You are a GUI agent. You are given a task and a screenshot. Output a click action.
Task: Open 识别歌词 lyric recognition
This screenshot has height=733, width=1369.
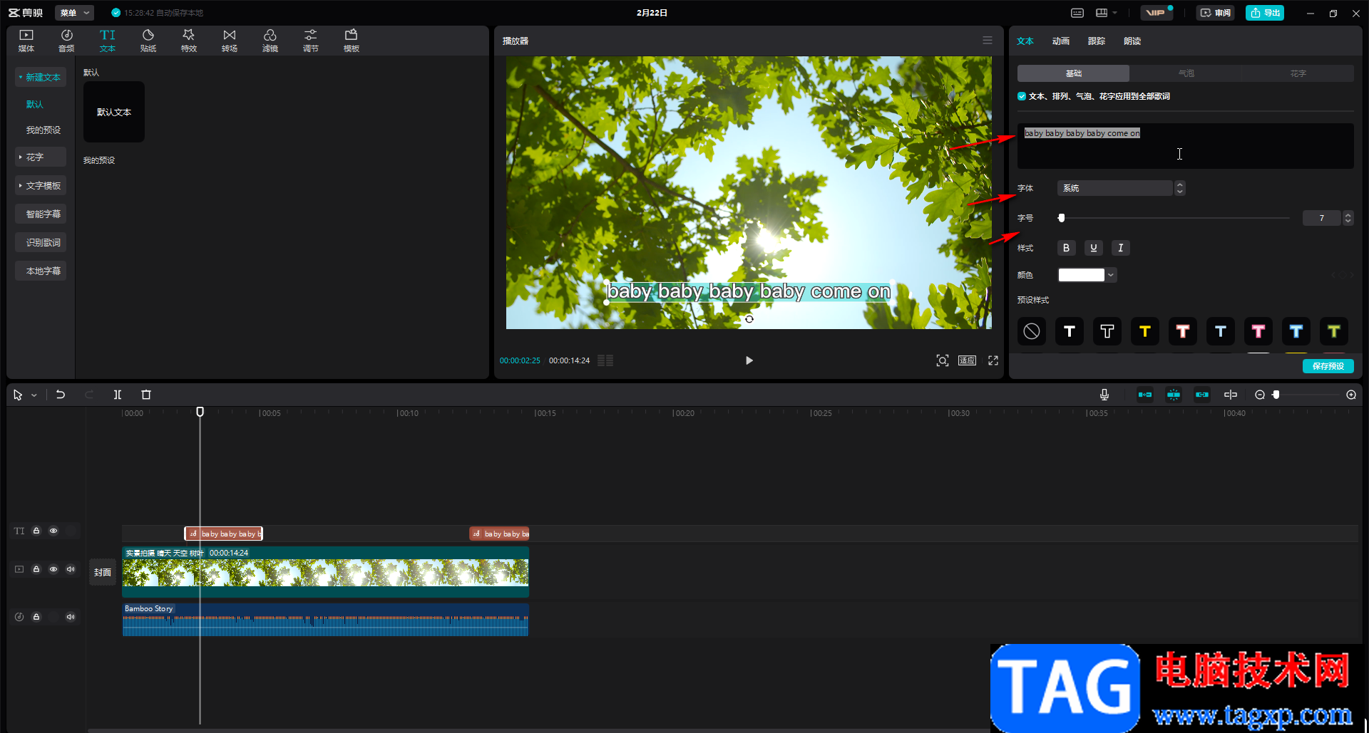tap(41, 242)
